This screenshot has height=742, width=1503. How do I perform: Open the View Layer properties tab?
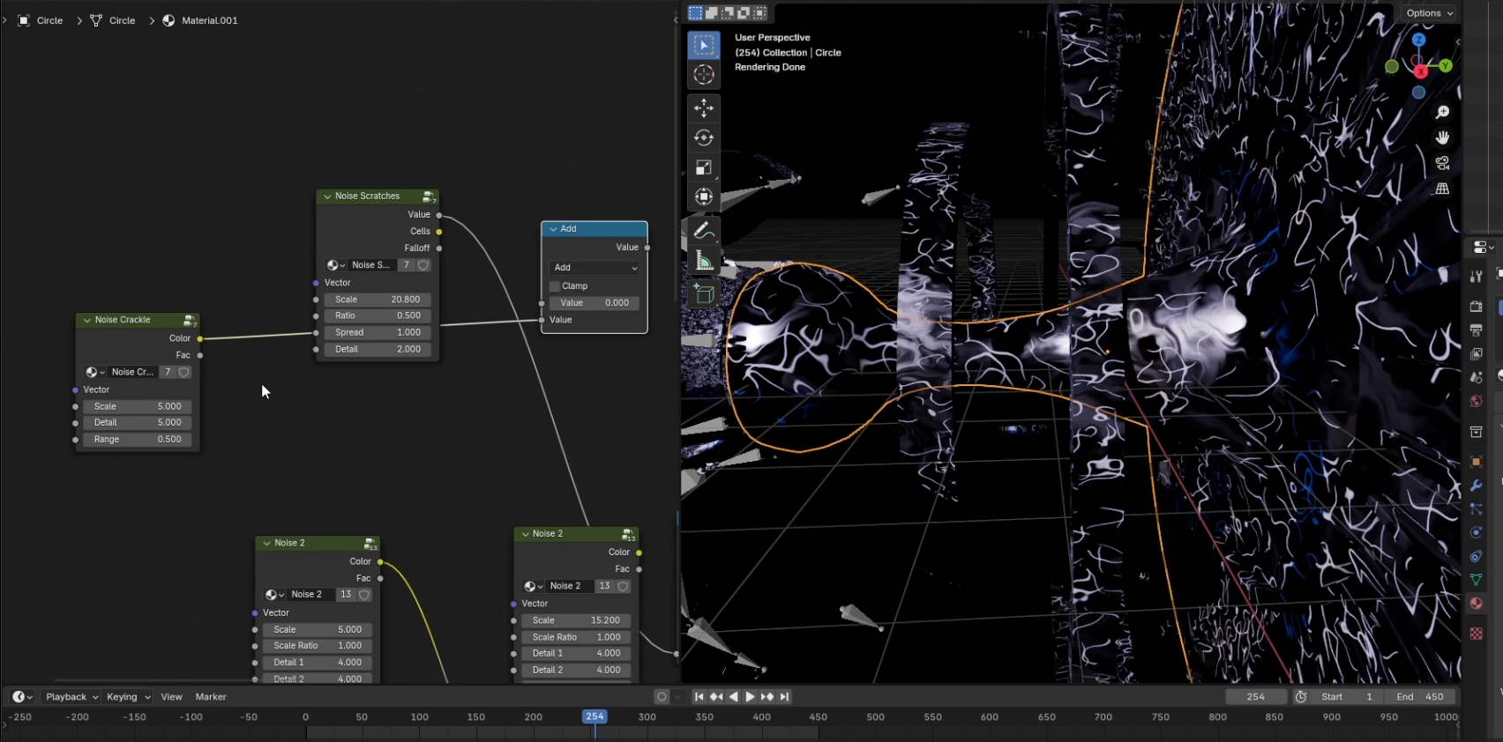[x=1476, y=353]
